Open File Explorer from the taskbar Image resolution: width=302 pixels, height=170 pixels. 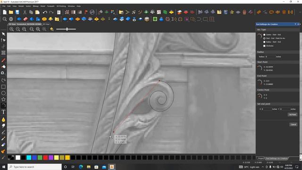[89, 167]
